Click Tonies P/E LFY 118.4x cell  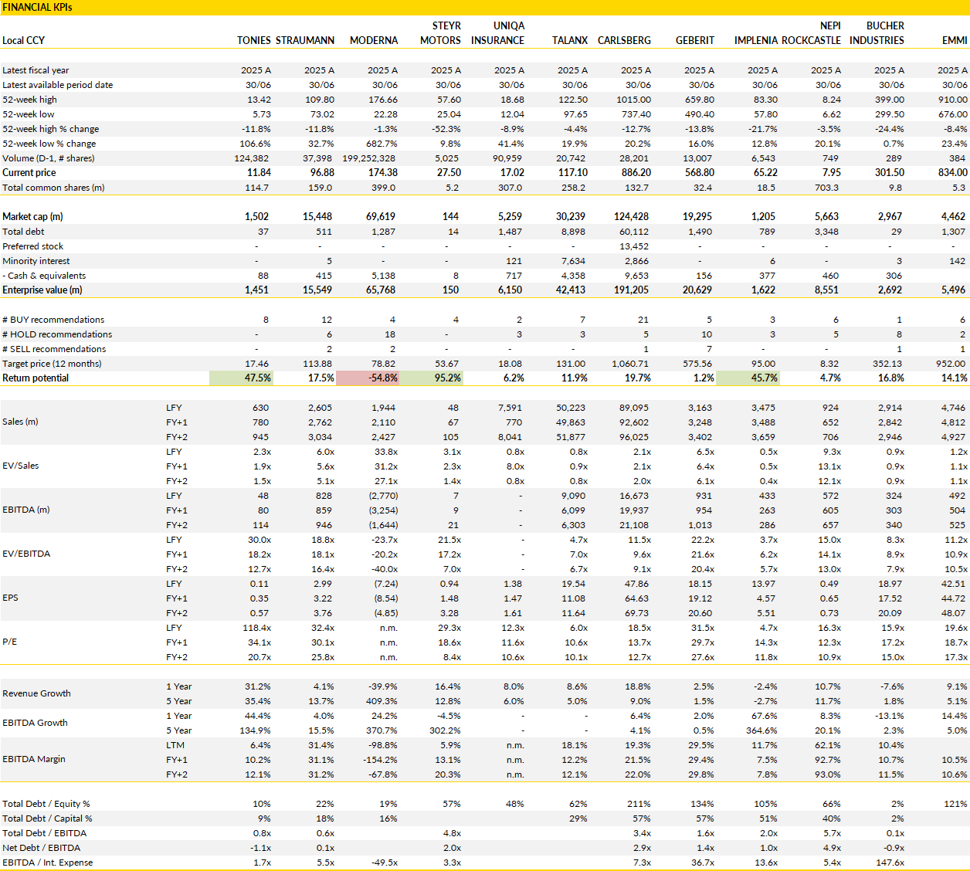coord(257,629)
